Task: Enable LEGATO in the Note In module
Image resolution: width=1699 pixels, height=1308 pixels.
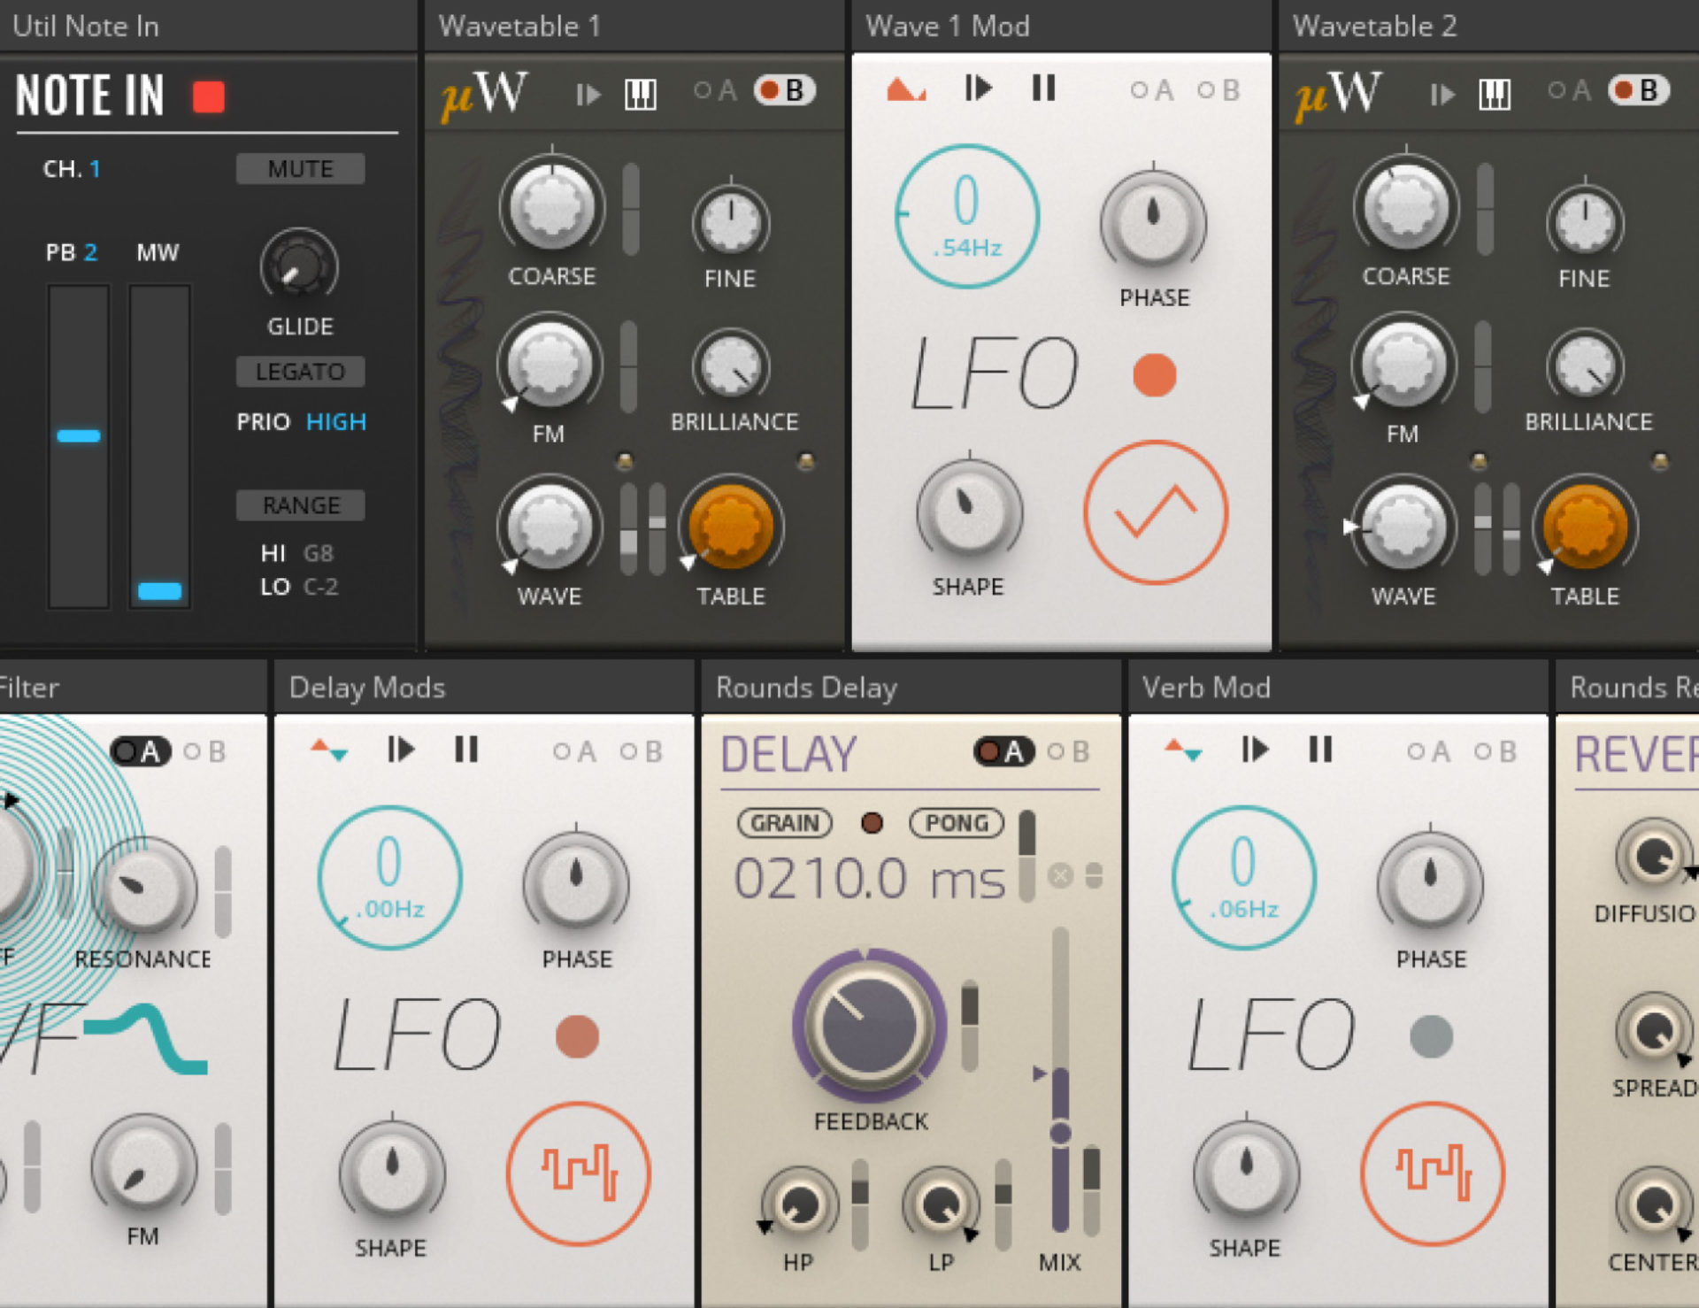Action: pos(300,372)
